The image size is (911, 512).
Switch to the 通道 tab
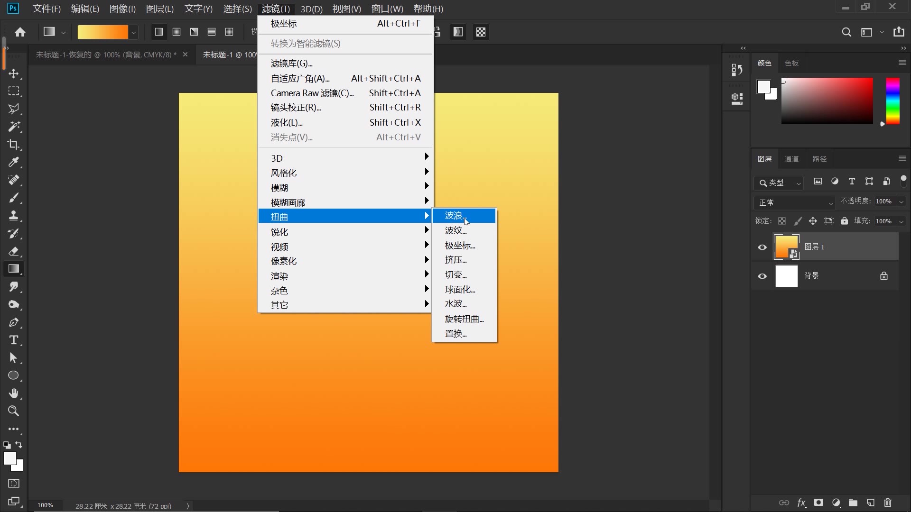[x=791, y=159]
